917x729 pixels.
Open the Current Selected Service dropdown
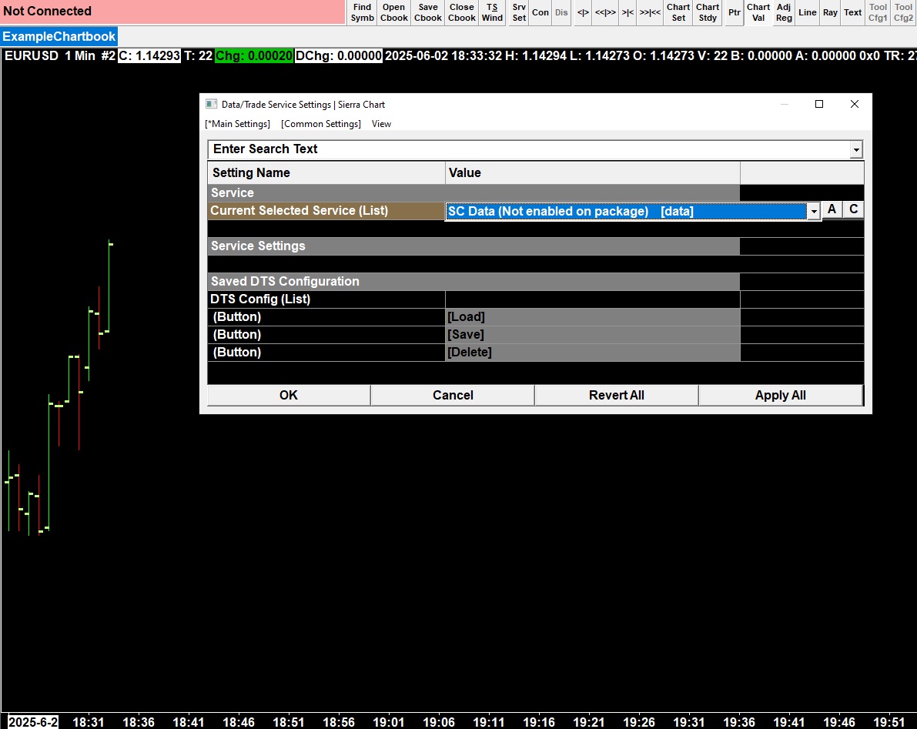[x=814, y=212]
